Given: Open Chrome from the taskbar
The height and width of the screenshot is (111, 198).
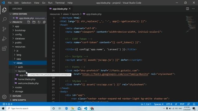Looking at the screenshot, I should 92,108.
